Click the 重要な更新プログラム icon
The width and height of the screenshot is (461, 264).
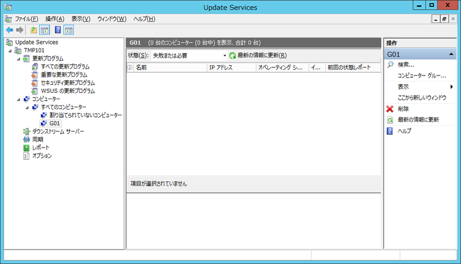pyautogui.click(x=35, y=75)
